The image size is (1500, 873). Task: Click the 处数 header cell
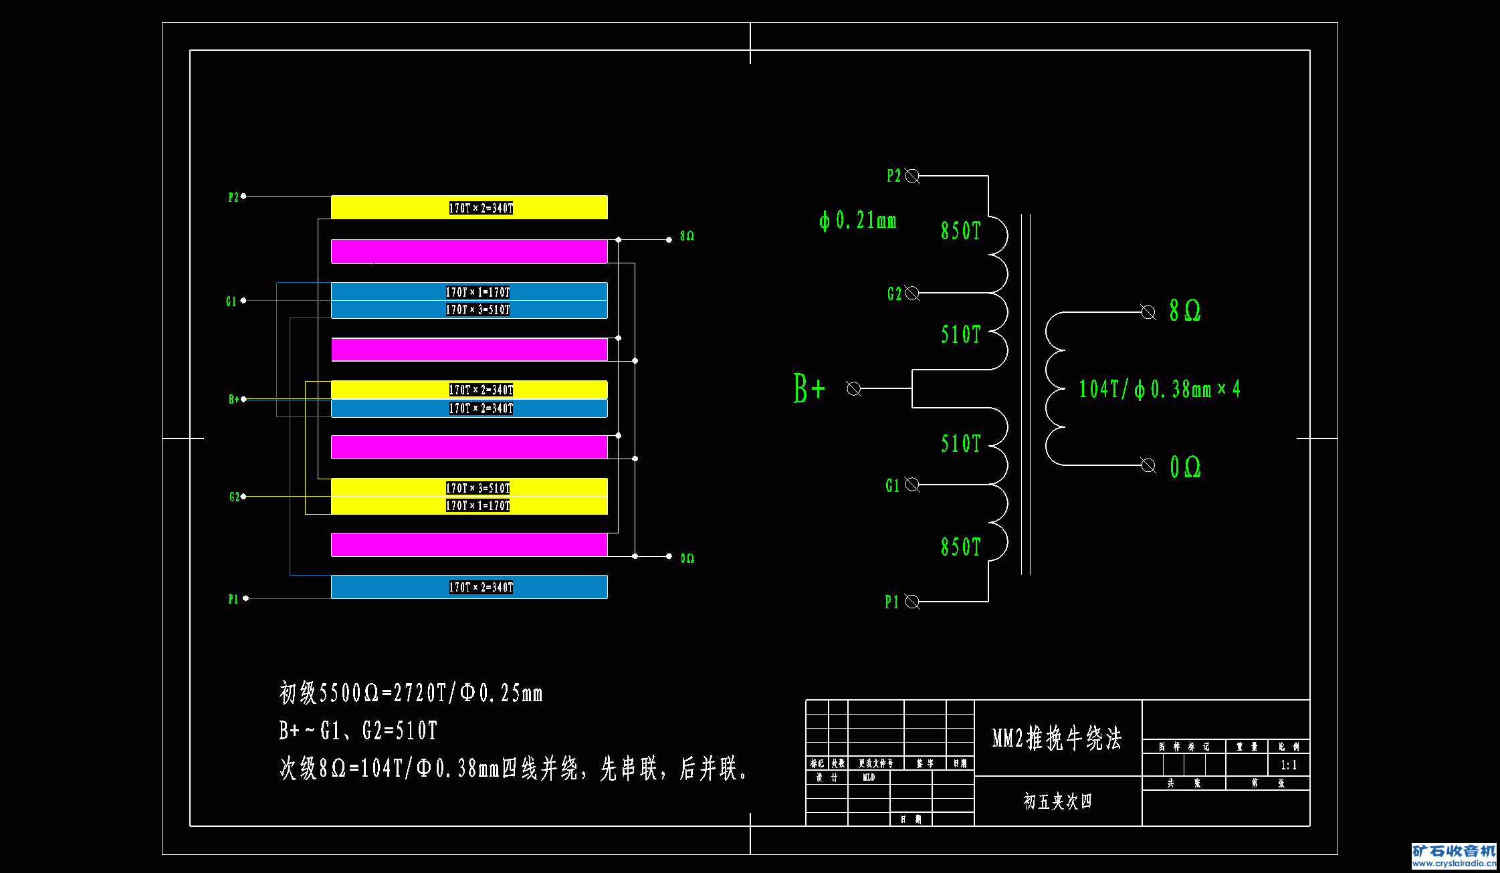tap(839, 763)
